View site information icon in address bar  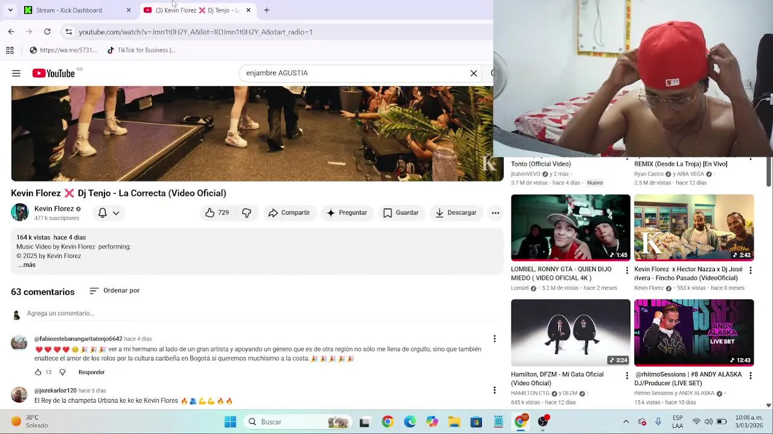69,32
